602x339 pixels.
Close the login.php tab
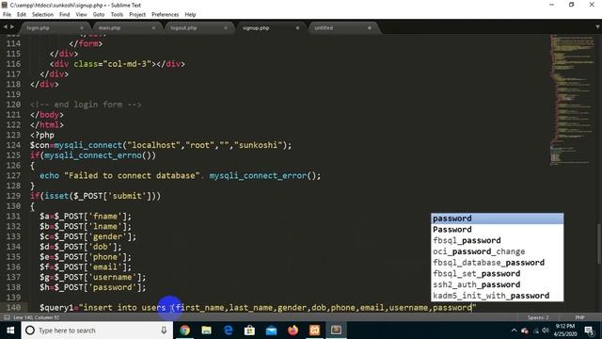pyautogui.click(x=82, y=28)
